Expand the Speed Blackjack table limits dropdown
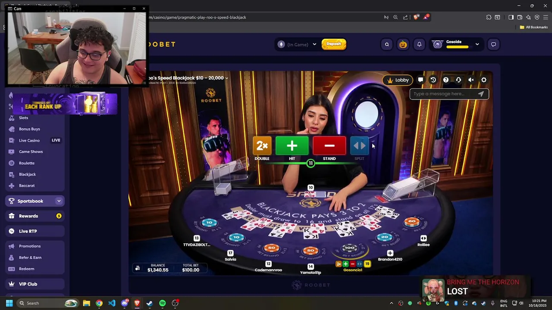This screenshot has height=310, width=552. point(226,78)
